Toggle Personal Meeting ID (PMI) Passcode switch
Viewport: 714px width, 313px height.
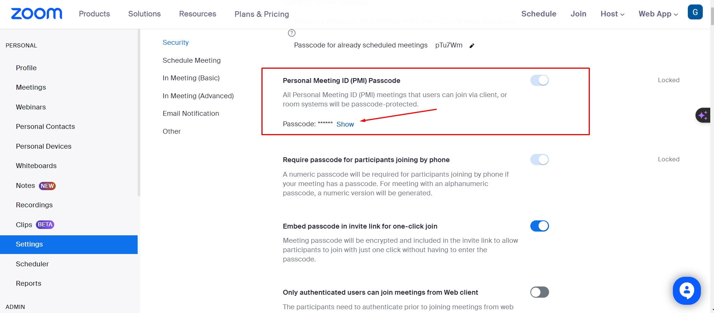click(x=539, y=80)
